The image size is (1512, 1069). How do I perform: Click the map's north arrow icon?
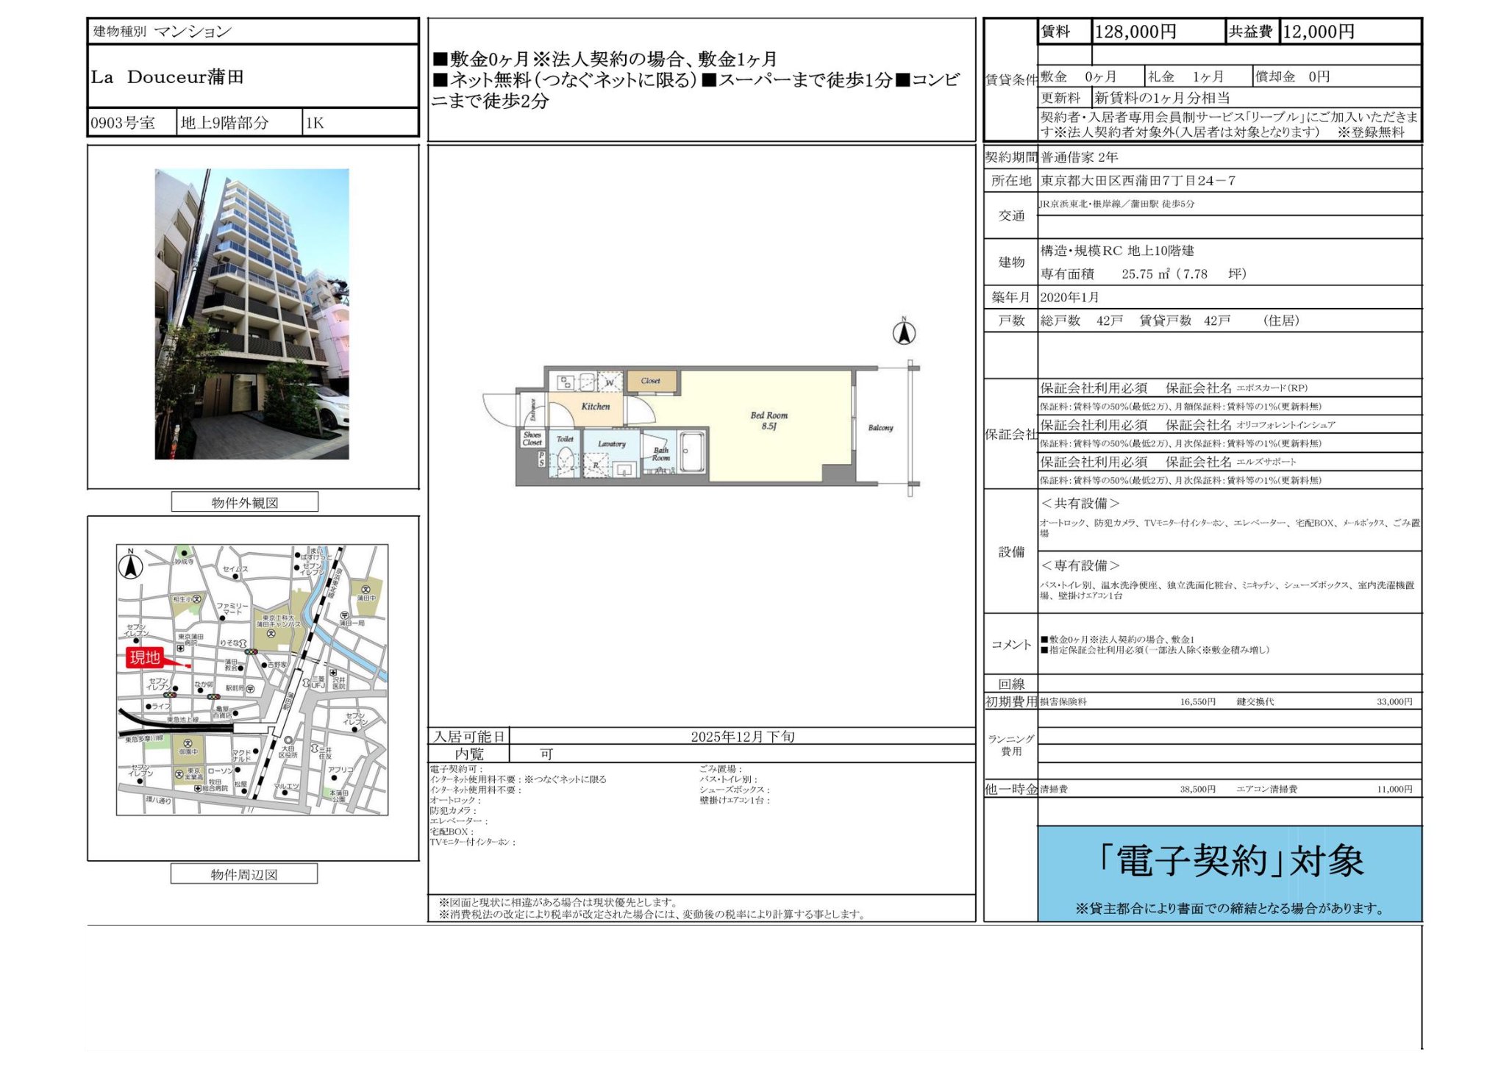click(x=131, y=566)
